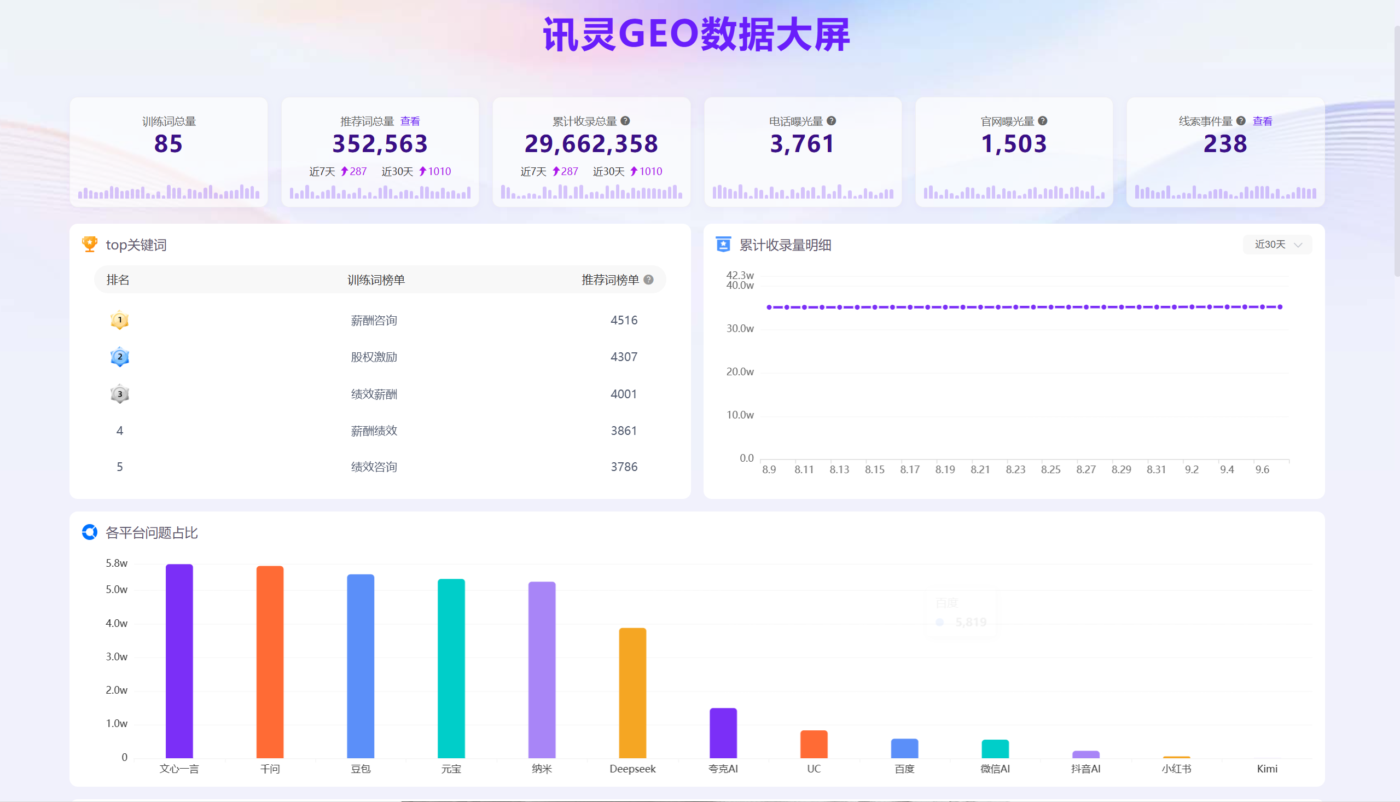Screen dimensions: 1400x802
Task: Click the help icon beside 电话曝光量
Action: click(832, 121)
